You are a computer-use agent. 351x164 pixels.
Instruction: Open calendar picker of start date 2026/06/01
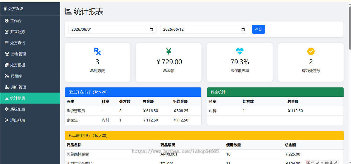[x=151, y=30]
